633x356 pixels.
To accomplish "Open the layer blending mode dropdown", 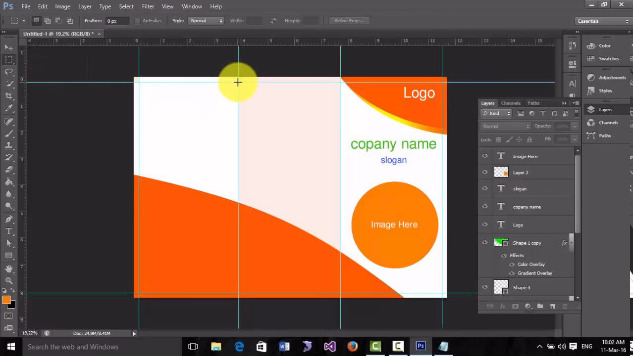I will tap(504, 126).
